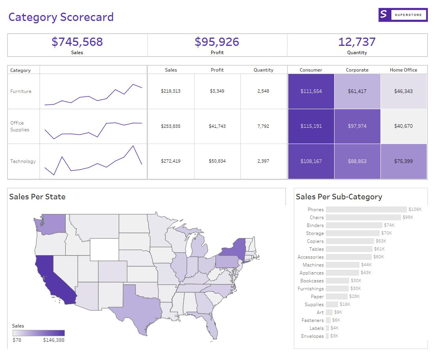Click the Fasteners sub-category label

[313, 320]
